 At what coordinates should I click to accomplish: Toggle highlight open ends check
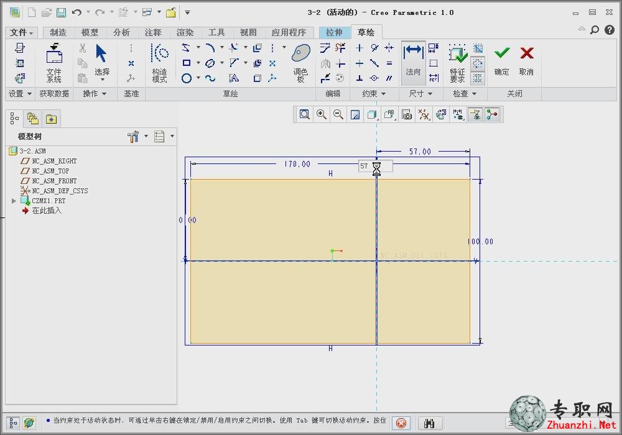(478, 63)
